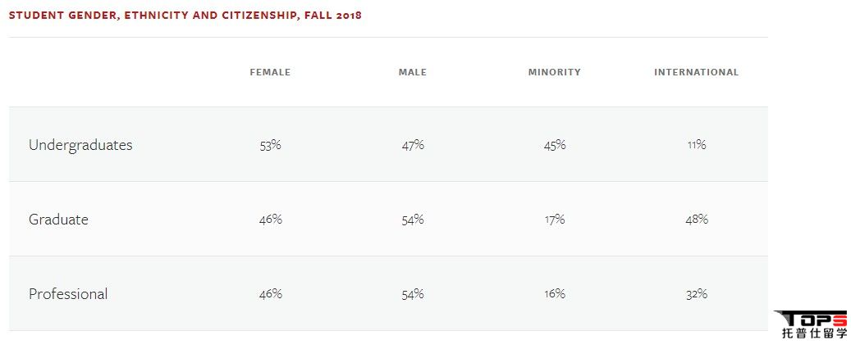
Task: Click Graduate minority 17% cell
Action: click(555, 220)
